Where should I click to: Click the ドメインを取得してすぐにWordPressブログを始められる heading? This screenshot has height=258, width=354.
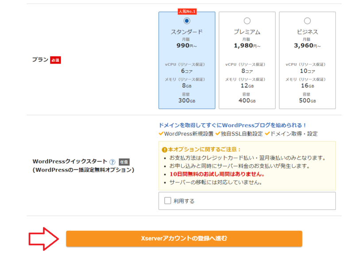pos(233,125)
